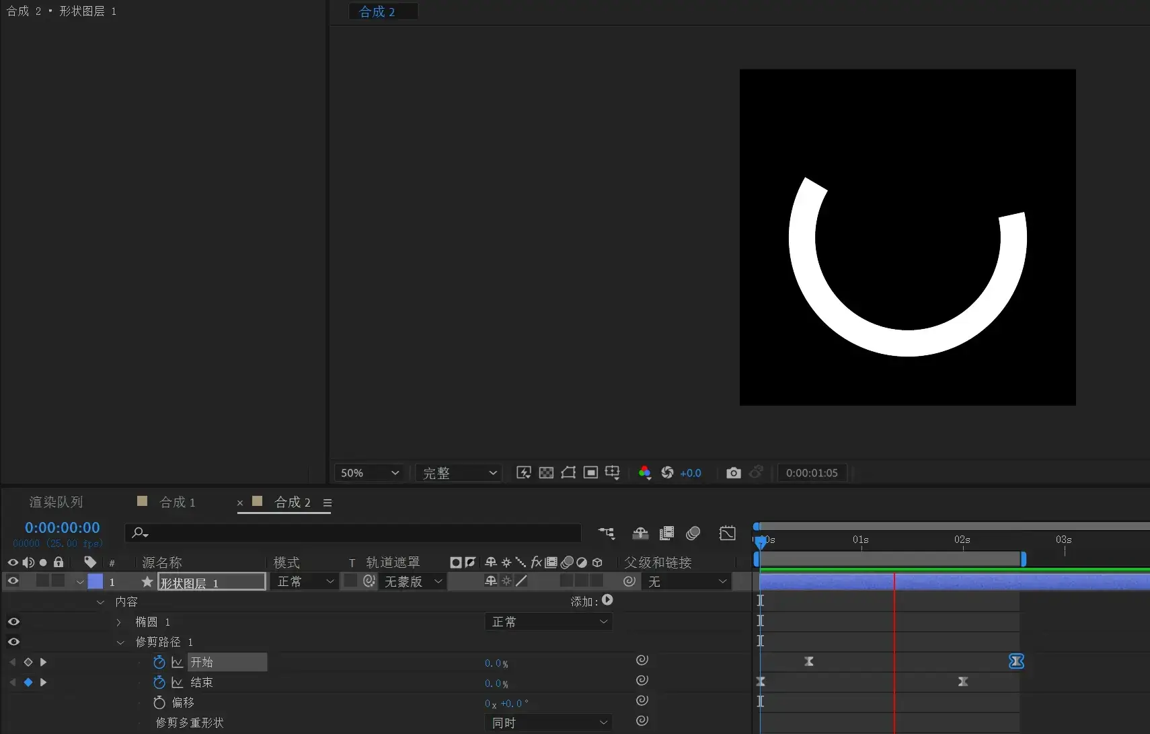This screenshot has width=1150, height=734.
Task: Open the 完整 resolution dropdown
Action: tap(460, 473)
